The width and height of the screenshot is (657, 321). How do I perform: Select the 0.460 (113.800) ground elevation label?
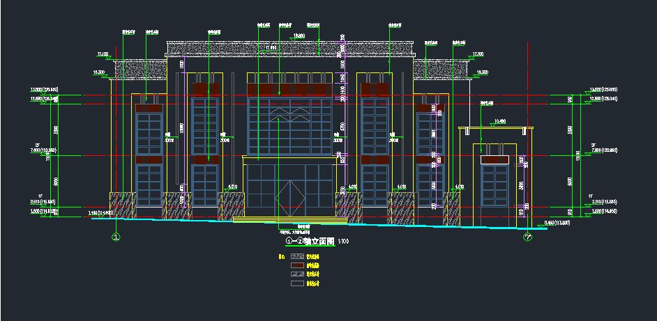point(557,223)
